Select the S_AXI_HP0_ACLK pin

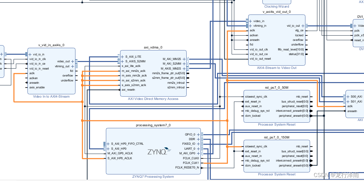120,158
